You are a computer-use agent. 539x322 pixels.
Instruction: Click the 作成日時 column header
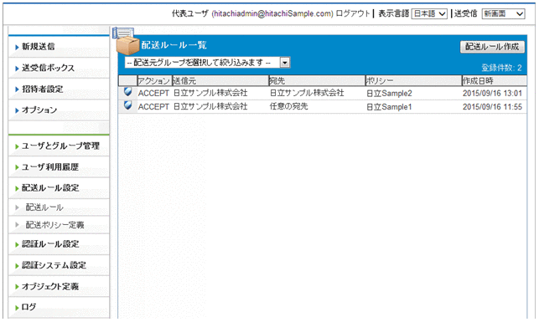[494, 81]
